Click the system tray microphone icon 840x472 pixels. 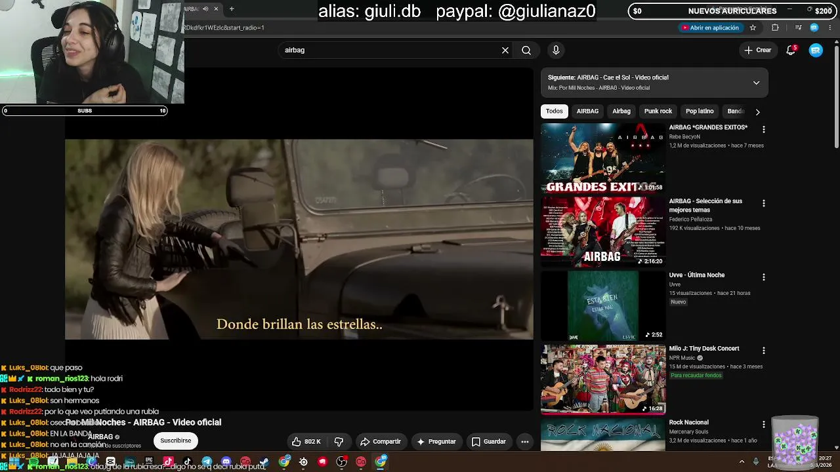[756, 462]
